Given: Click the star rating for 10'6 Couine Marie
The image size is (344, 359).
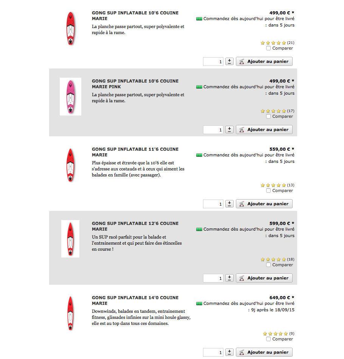Looking at the screenshot, I should [273, 43].
